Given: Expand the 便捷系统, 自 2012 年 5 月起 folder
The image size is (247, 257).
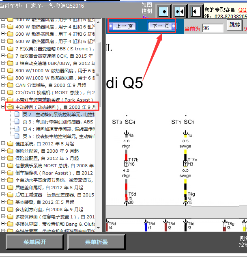Looking at the screenshot, I should (3, 143).
